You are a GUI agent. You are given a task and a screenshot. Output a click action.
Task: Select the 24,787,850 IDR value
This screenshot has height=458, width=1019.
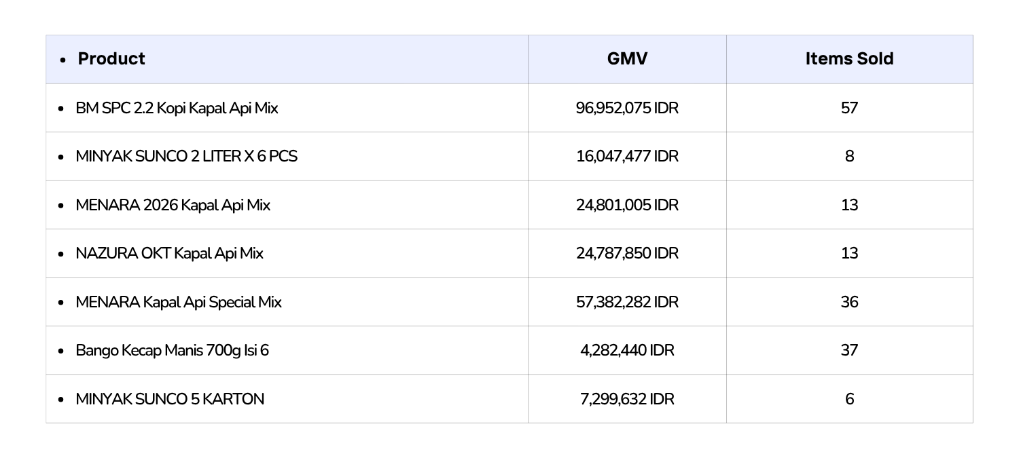[x=627, y=253]
